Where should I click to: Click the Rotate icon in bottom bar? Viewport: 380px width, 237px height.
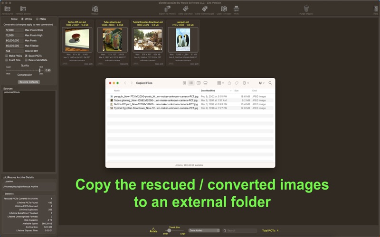click(153, 229)
